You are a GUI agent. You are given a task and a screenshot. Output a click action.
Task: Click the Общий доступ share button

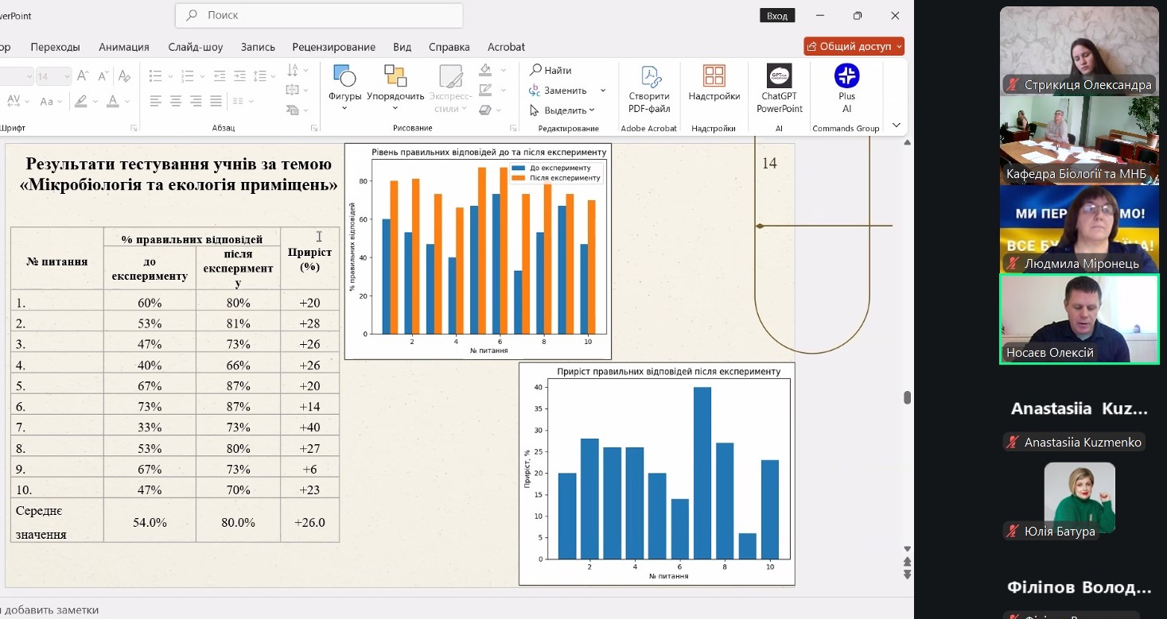click(854, 46)
